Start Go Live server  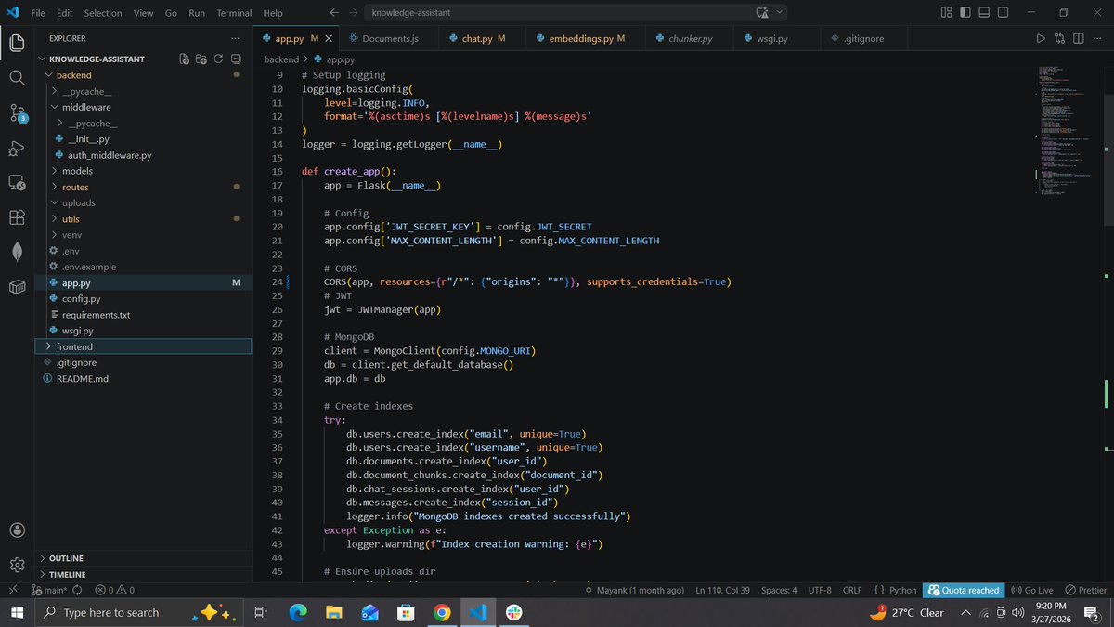click(1031, 590)
